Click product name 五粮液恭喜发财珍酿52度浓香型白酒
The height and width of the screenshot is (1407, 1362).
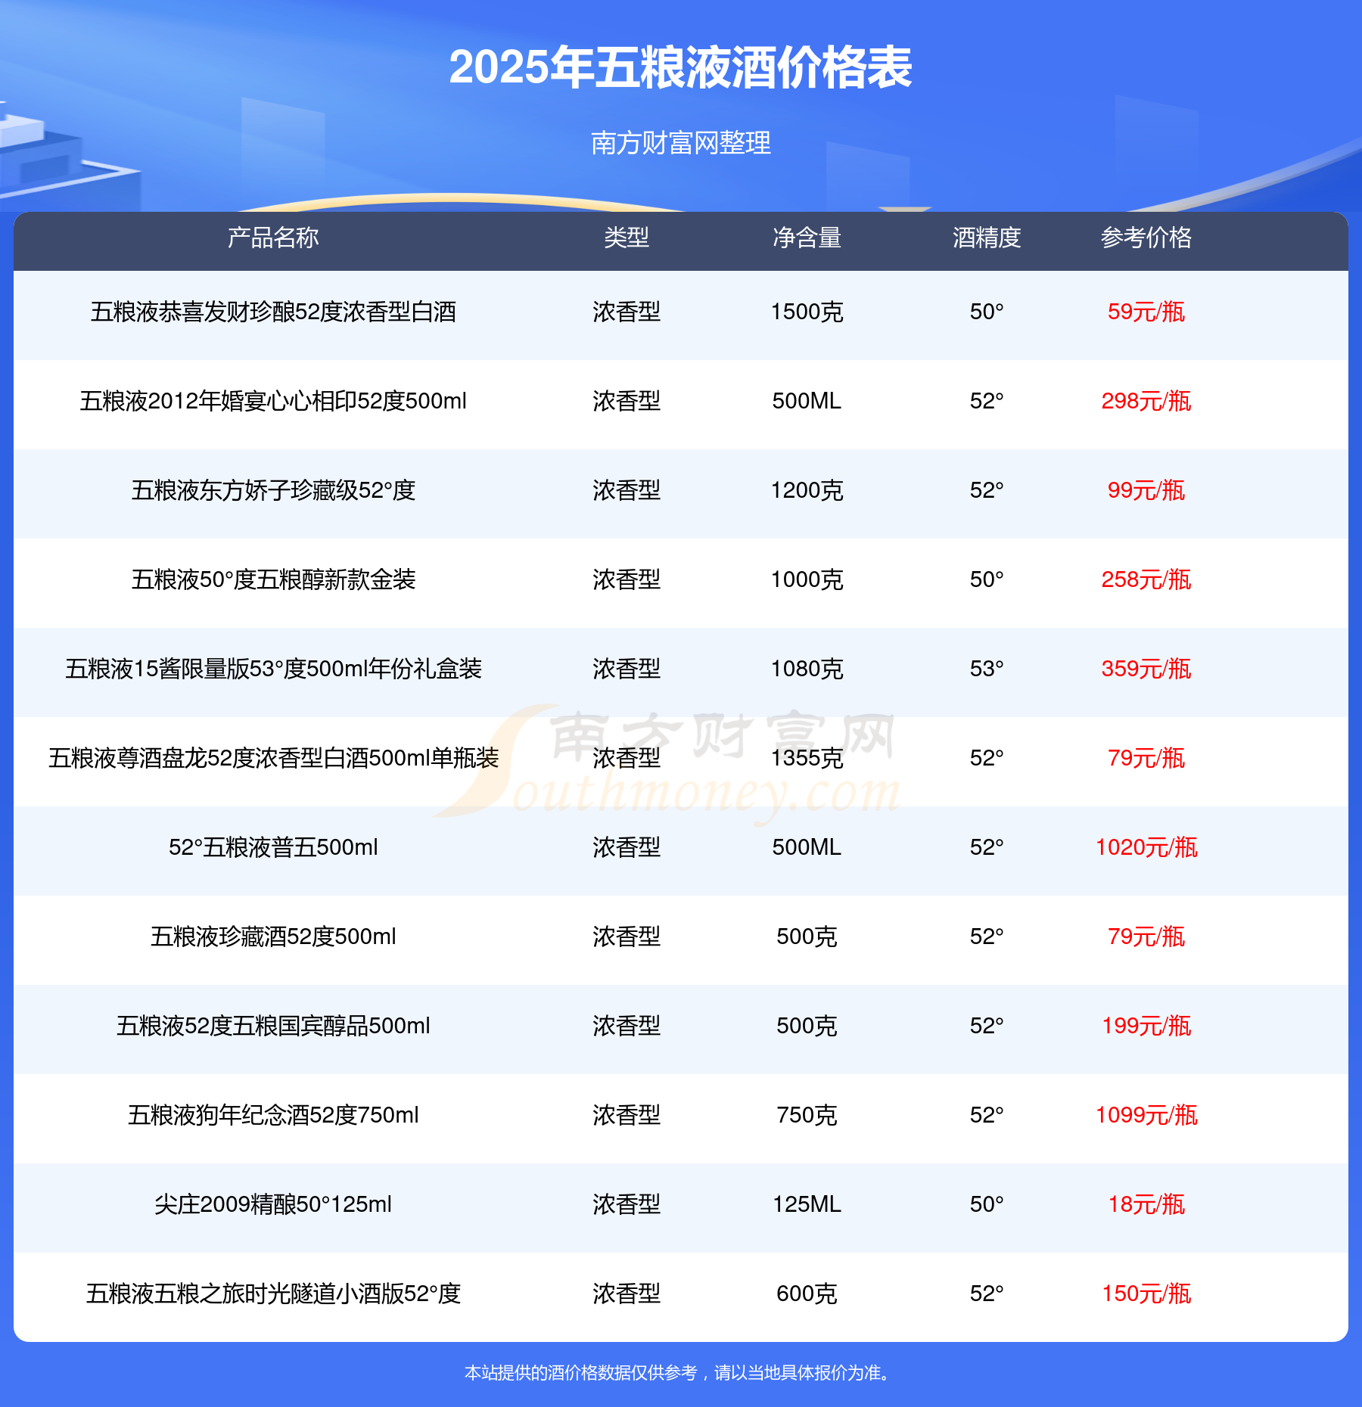273,312
